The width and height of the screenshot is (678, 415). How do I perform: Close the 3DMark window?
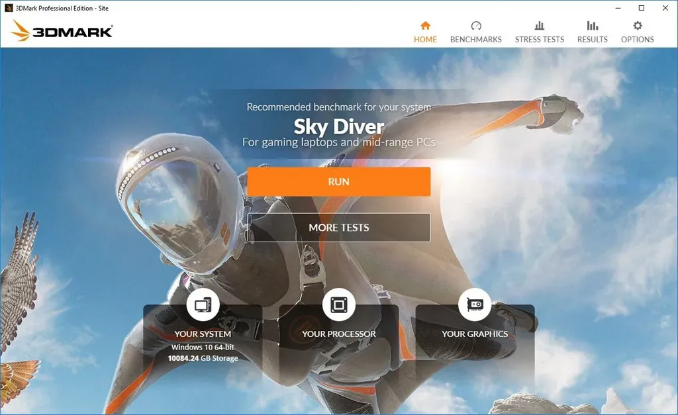click(x=665, y=8)
